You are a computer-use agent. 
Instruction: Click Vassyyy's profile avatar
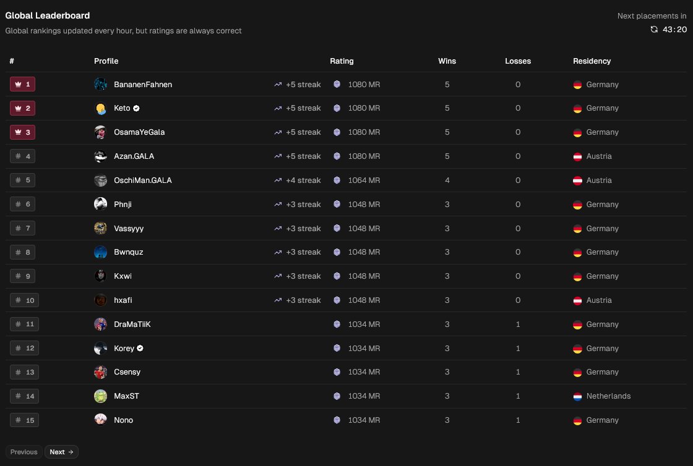pyautogui.click(x=100, y=228)
